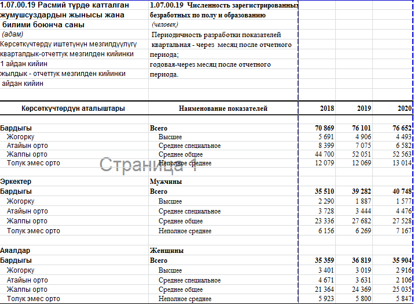The image size is (414, 304).
Task: Pick the cell showing 6 582
Action: pyautogui.click(x=393, y=146)
